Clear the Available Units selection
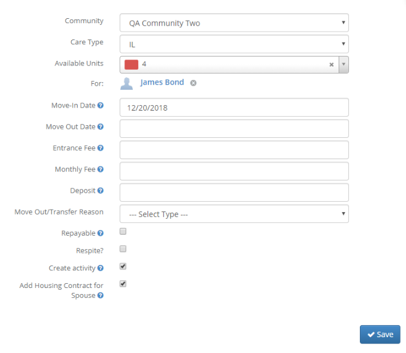 (331, 64)
